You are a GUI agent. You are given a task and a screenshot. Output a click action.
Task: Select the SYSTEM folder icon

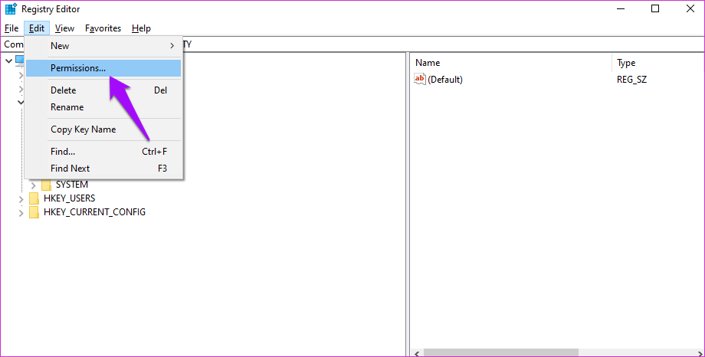[46, 185]
